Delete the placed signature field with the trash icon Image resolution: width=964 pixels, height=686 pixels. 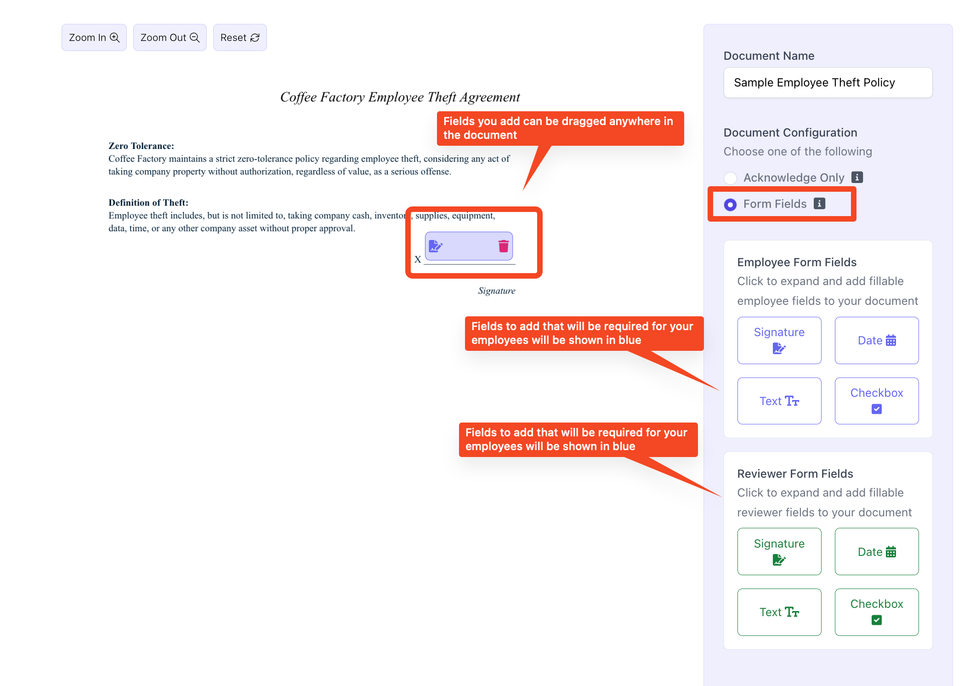point(503,246)
